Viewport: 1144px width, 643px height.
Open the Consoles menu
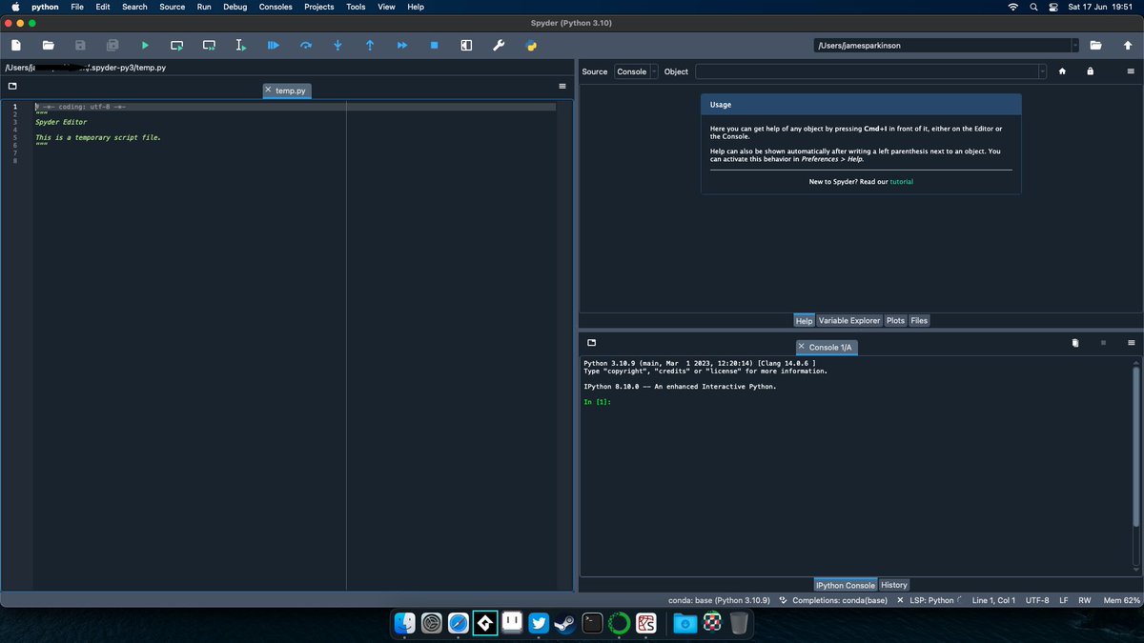coord(276,7)
